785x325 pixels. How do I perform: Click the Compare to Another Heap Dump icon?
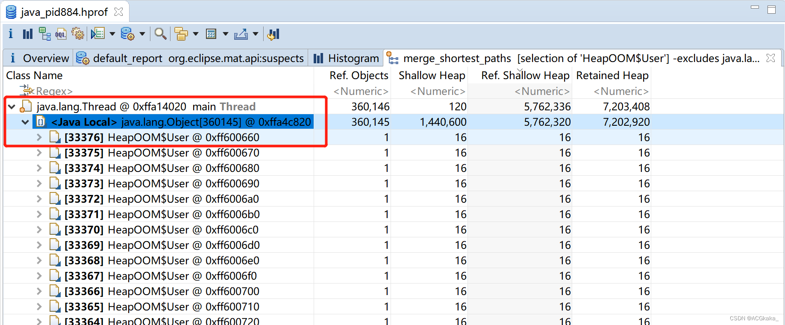(x=273, y=34)
